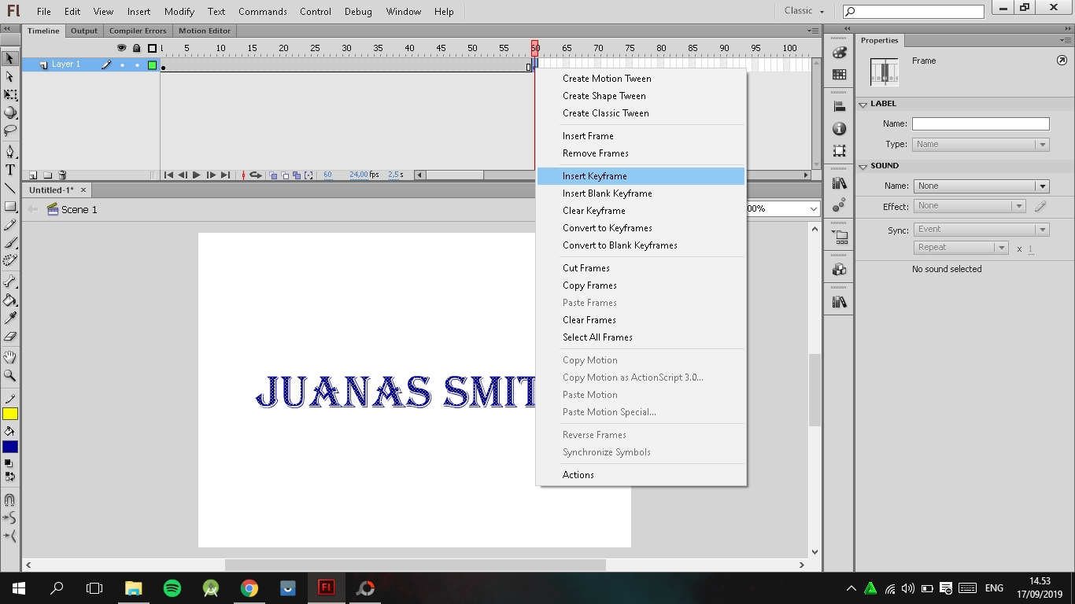
Task: Lock Layer 1 in the timeline
Action: point(137,65)
